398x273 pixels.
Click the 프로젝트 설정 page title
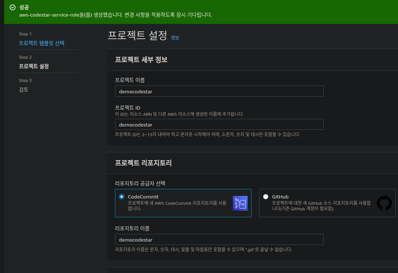click(x=137, y=35)
